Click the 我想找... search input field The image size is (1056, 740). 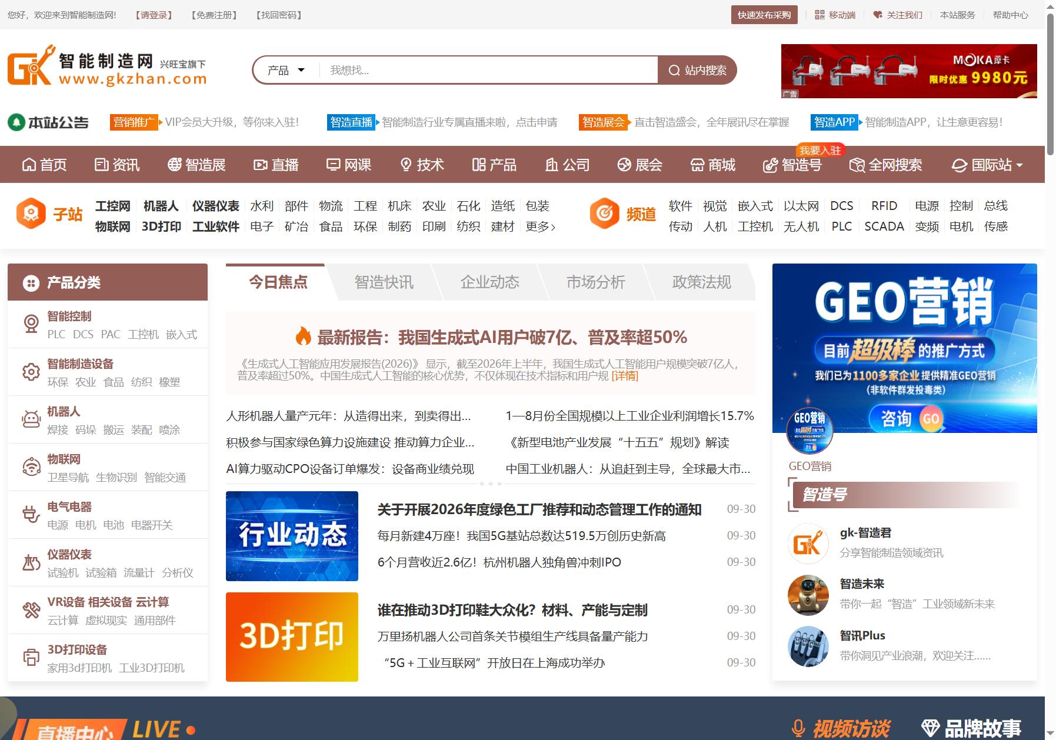point(488,71)
